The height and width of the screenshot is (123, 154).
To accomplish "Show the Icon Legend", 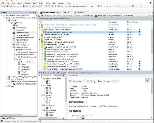I will click(x=117, y=16).
